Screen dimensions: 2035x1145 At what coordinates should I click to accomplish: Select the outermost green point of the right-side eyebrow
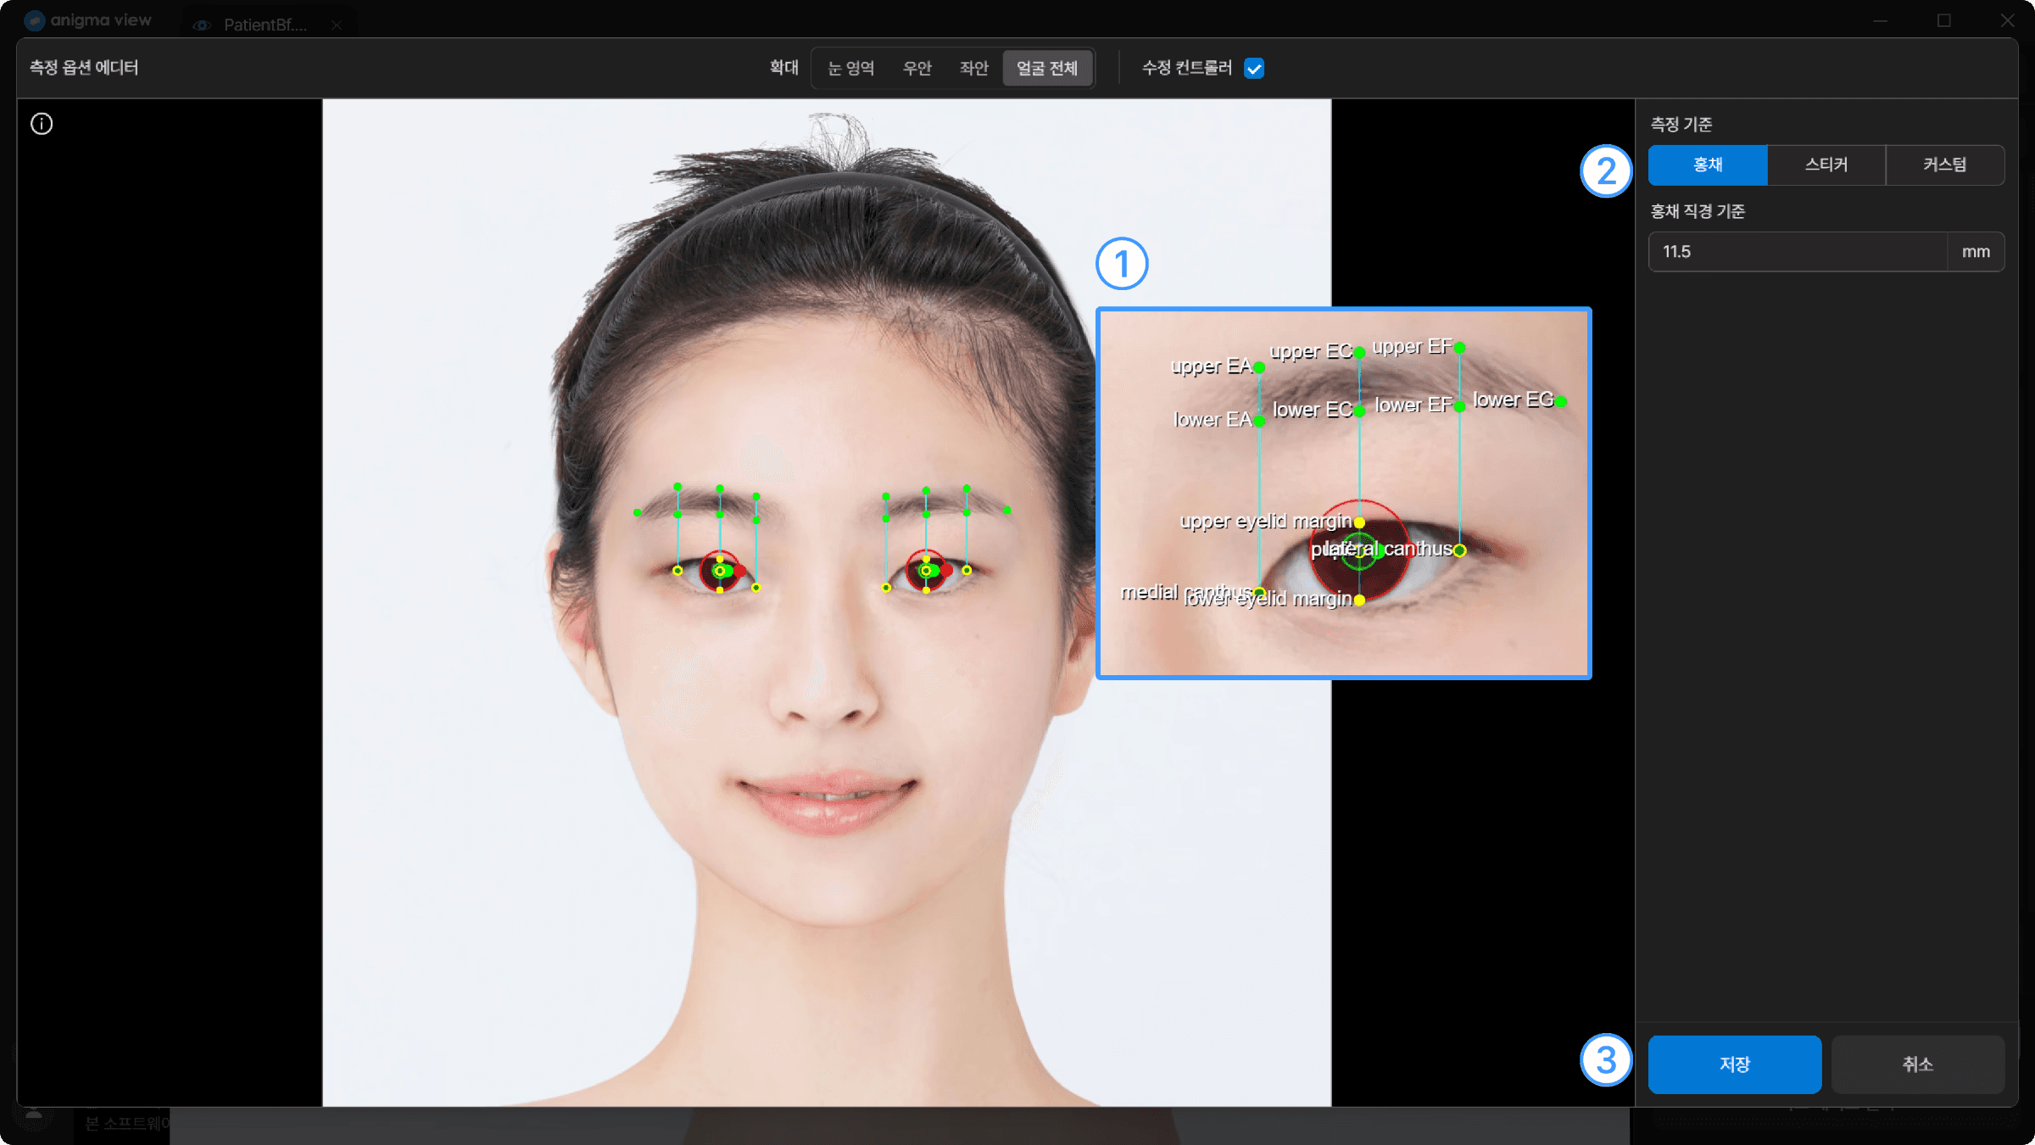coord(1007,510)
